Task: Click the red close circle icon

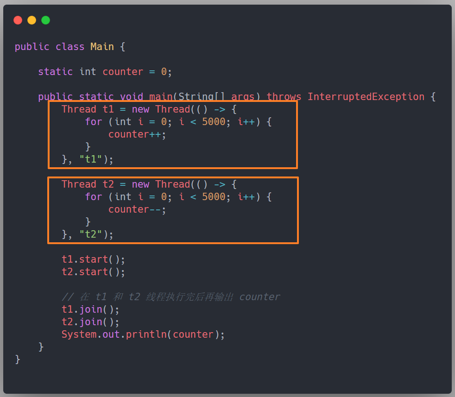Action: (x=18, y=20)
